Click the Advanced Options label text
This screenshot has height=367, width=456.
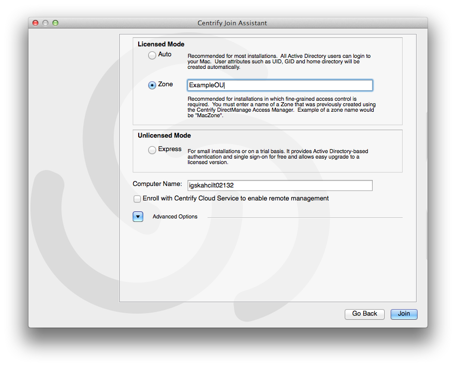tap(175, 216)
